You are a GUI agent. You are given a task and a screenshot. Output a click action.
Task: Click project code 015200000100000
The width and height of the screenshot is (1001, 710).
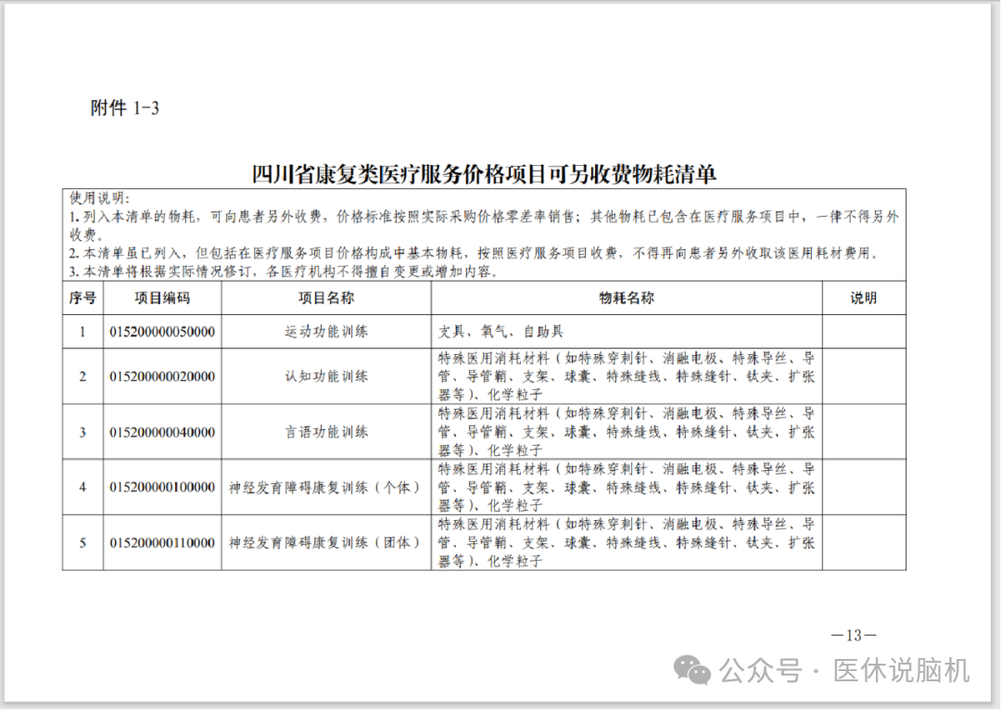point(162,488)
